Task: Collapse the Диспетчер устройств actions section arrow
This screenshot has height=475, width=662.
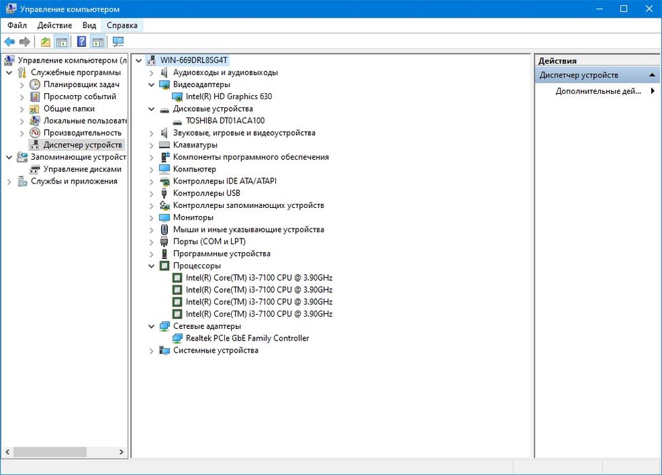Action: (652, 75)
